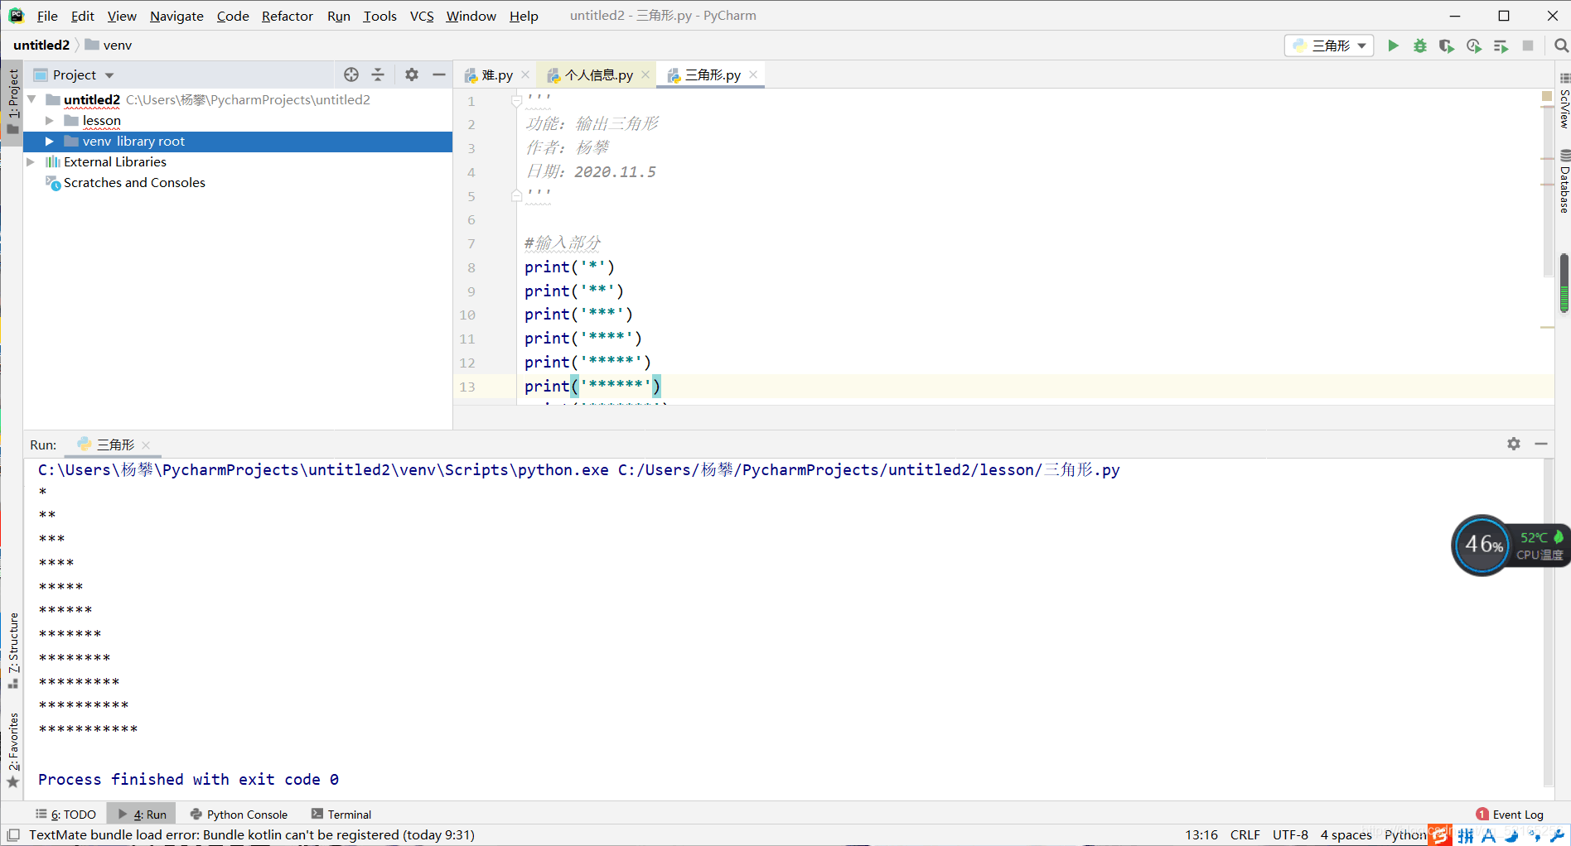Screen dimensions: 1571x846
Task: Expand External Libraries node
Action: [31, 162]
